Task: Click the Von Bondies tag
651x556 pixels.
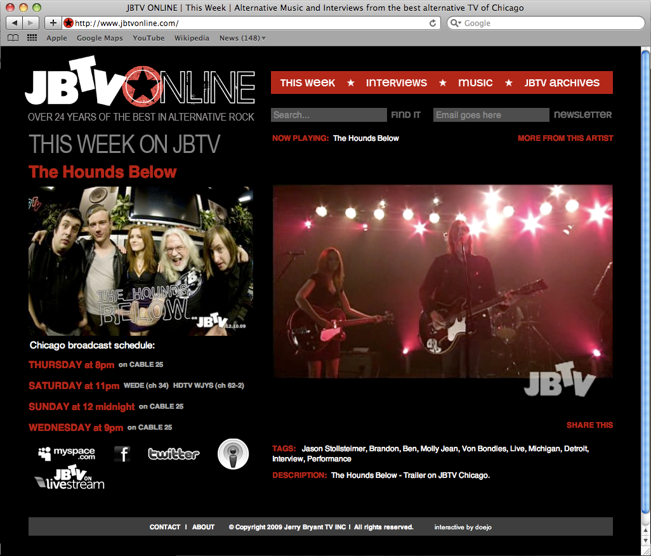Action: click(484, 449)
